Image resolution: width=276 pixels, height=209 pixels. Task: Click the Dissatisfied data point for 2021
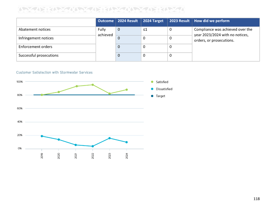pos(76,145)
